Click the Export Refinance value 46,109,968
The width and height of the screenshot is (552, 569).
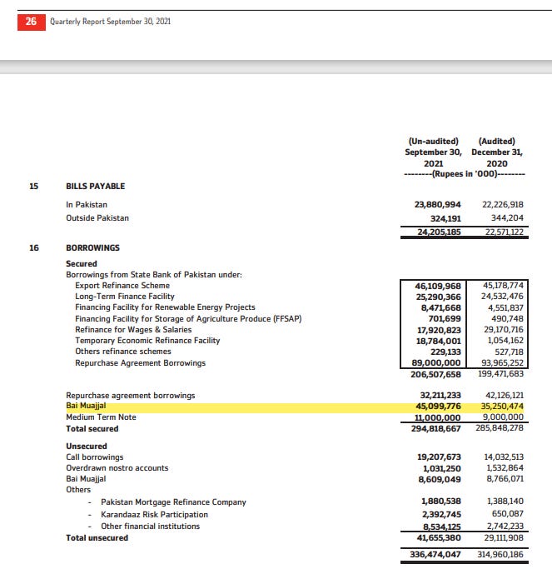tap(438, 286)
